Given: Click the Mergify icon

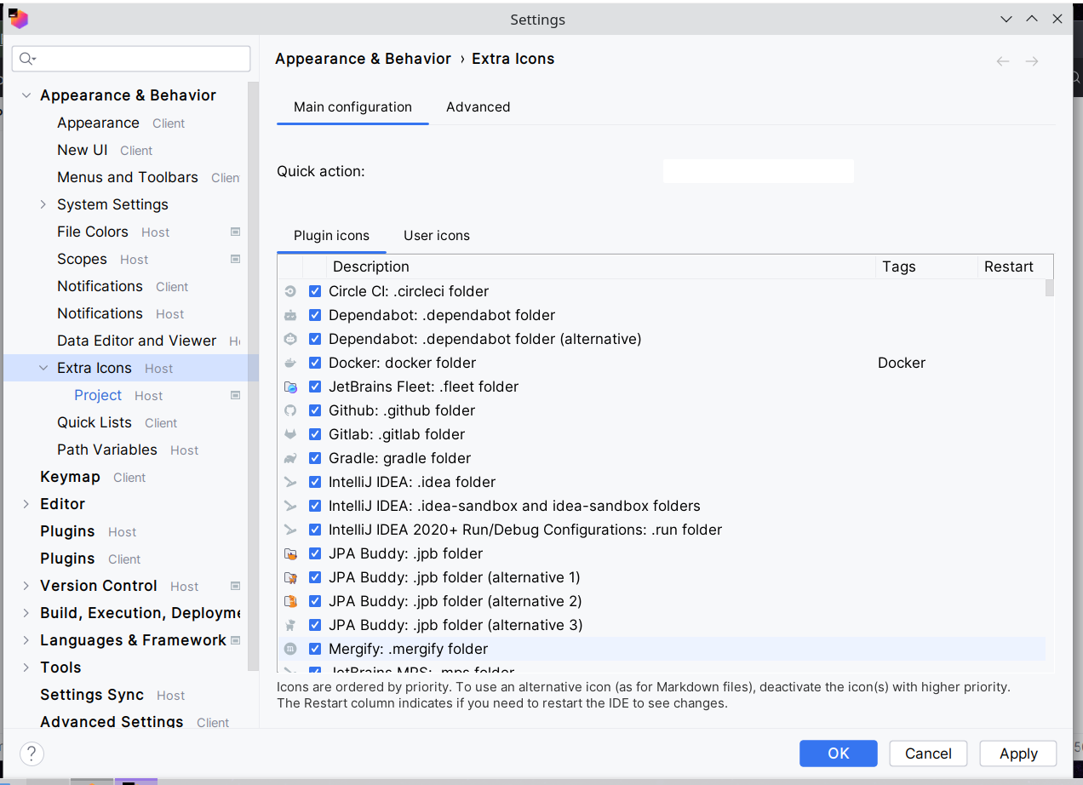Looking at the screenshot, I should (290, 648).
